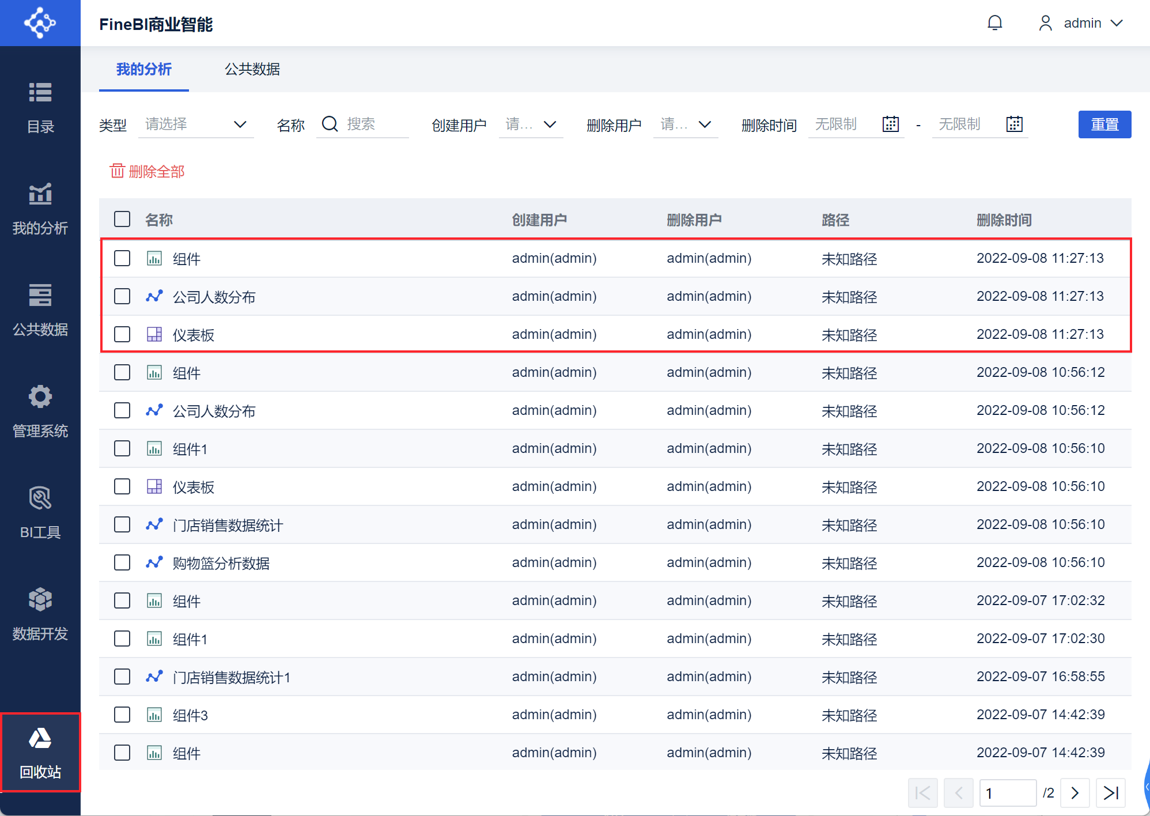Open 公共数据 sidebar icon
Image resolution: width=1150 pixels, height=816 pixels.
pos(40,295)
